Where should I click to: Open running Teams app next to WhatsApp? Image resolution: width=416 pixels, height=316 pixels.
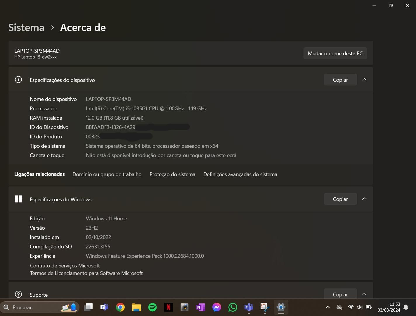(x=249, y=307)
